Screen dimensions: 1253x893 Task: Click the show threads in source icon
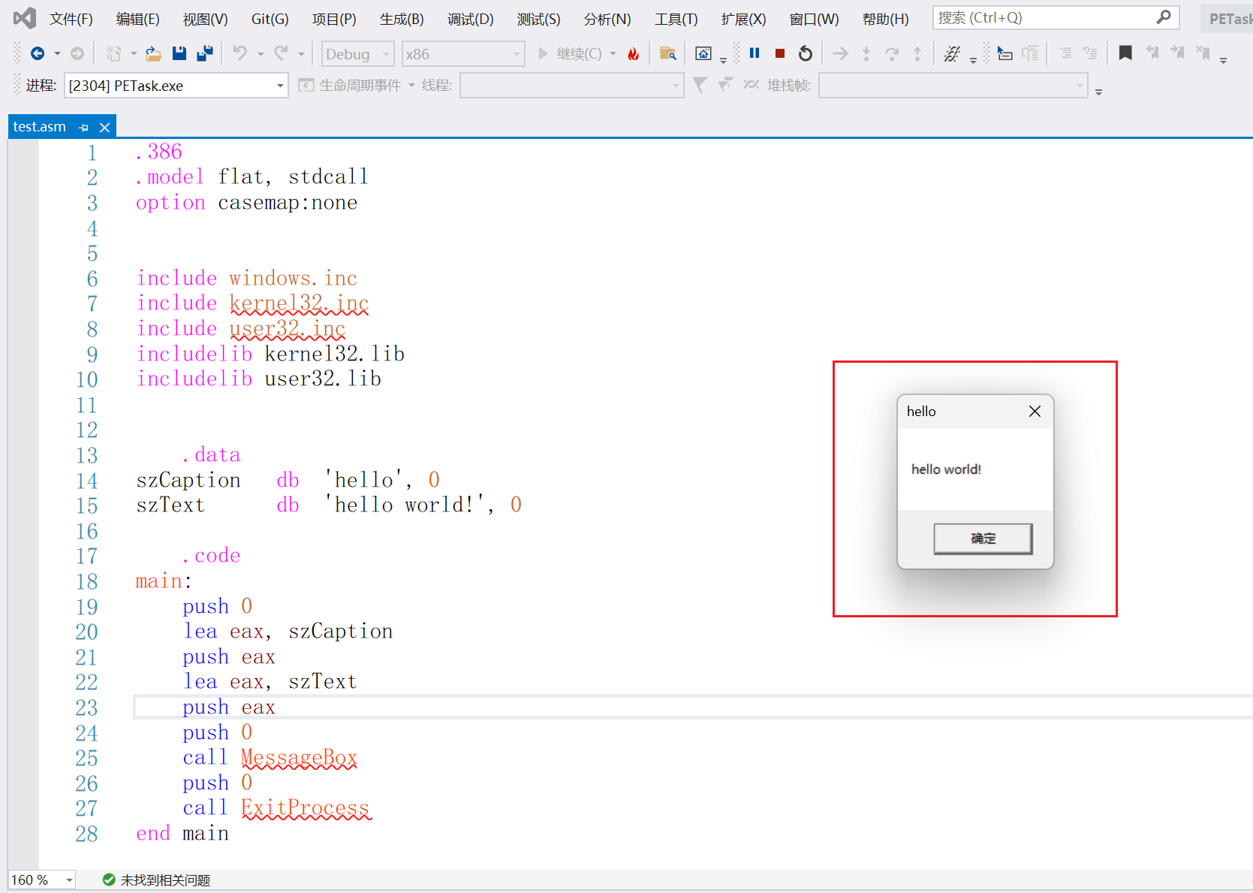[x=1005, y=53]
